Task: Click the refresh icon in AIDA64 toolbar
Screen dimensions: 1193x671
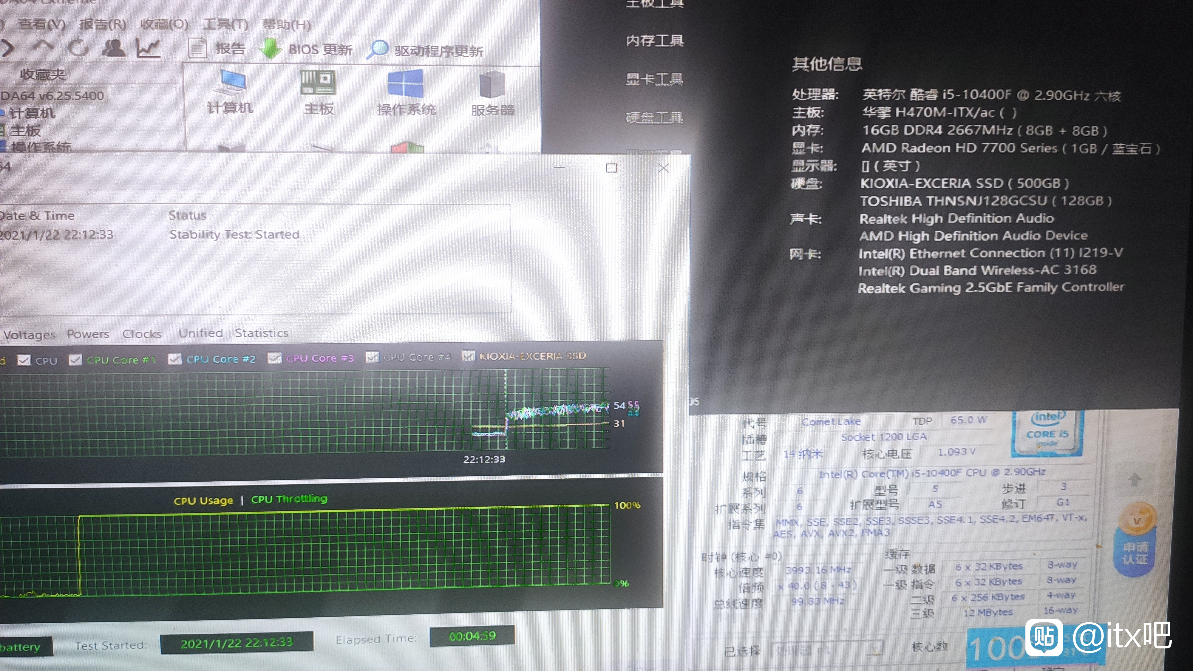Action: [x=78, y=47]
